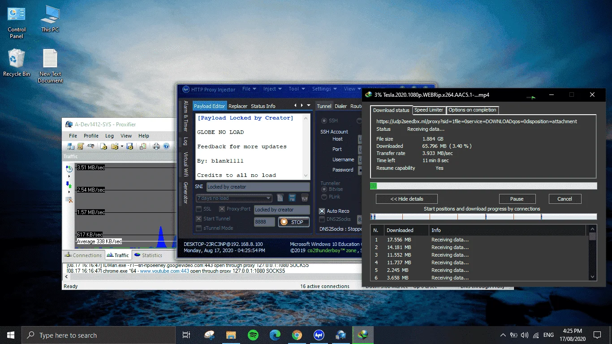This screenshot has height=344, width=612.
Task: Open the Log menu in Proxifier
Action: pos(109,136)
